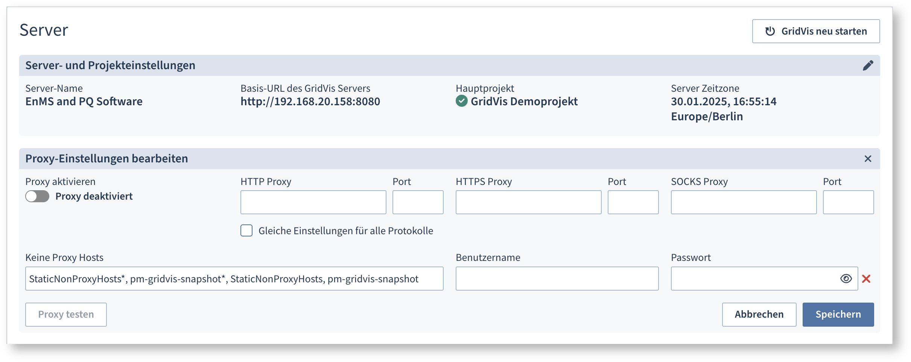This screenshot has width=911, height=362.
Task: Click the HTTP Proxy input field
Action: point(313,202)
